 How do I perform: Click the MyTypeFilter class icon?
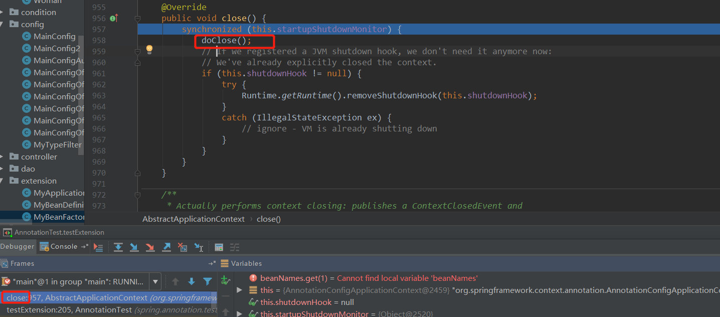pos(27,144)
